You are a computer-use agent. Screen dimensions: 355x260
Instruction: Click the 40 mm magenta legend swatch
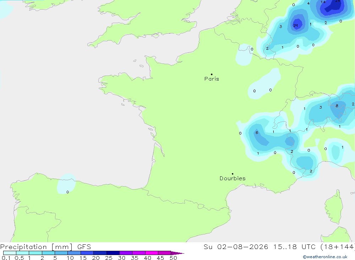pos(152,253)
